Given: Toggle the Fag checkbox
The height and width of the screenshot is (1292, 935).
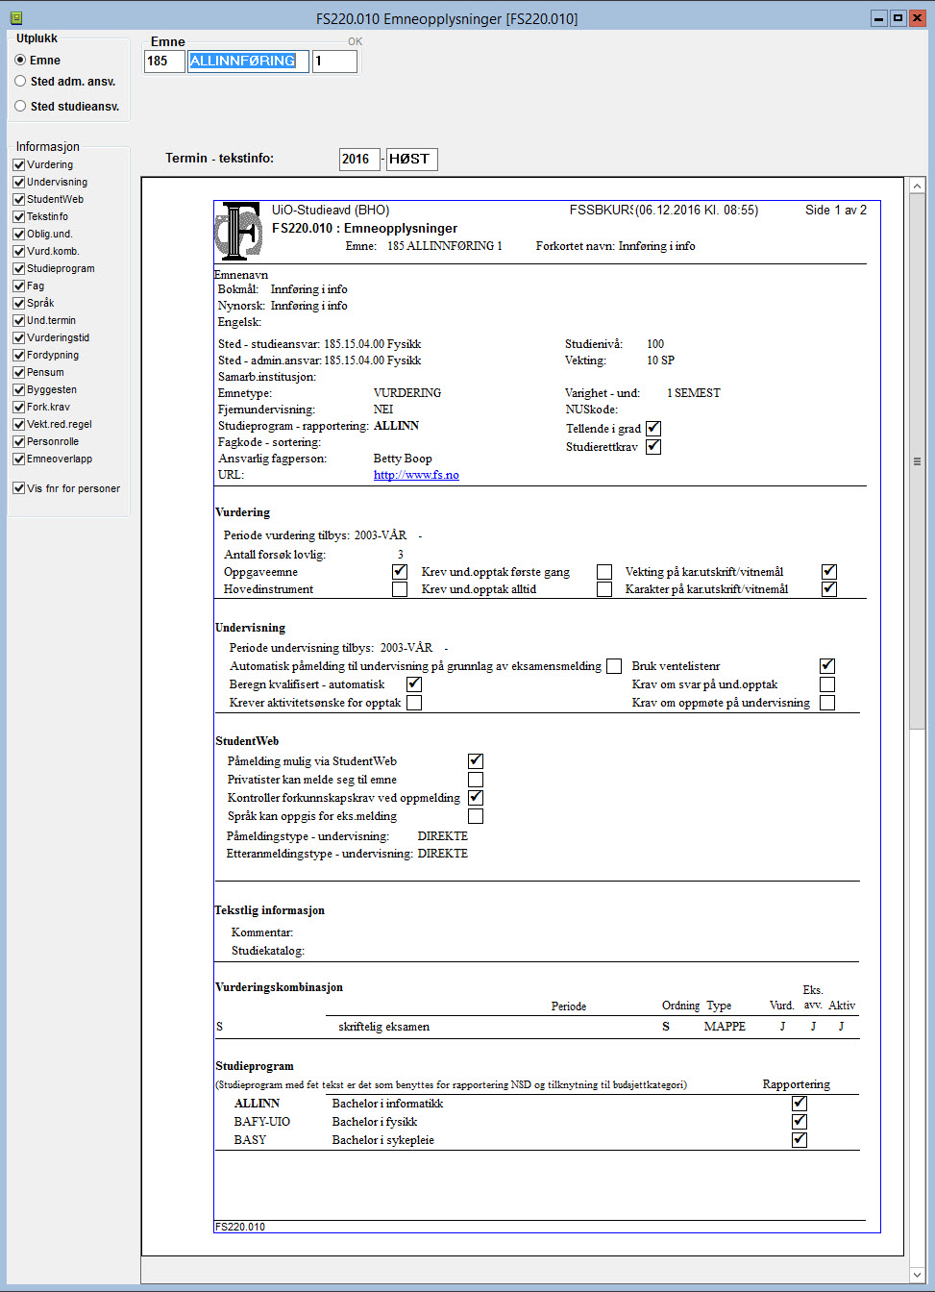Looking at the screenshot, I should pyautogui.click(x=18, y=286).
